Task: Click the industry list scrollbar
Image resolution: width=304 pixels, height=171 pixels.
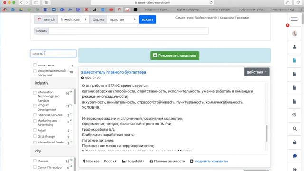Action: point(75,97)
